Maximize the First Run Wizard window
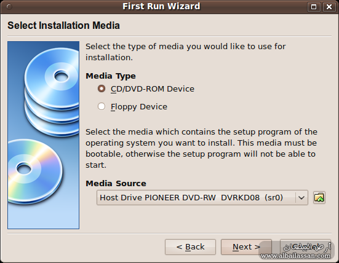This screenshot has width=339, height=263. tap(314, 7)
